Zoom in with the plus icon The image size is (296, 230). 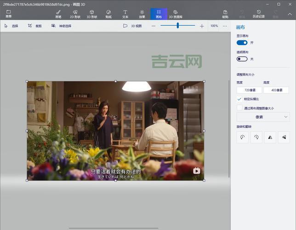point(202,26)
